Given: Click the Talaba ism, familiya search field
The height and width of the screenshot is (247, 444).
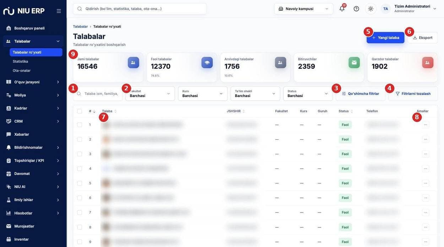Looking at the screenshot, I should 98,93.
